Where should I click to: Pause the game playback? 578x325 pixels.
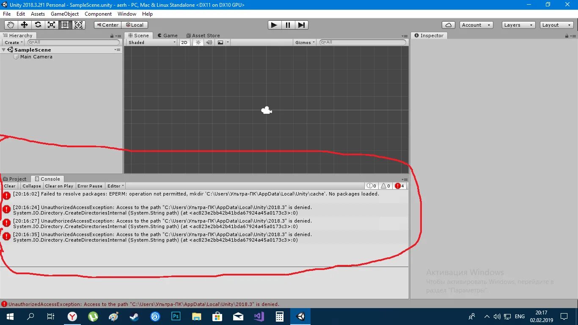(x=288, y=25)
